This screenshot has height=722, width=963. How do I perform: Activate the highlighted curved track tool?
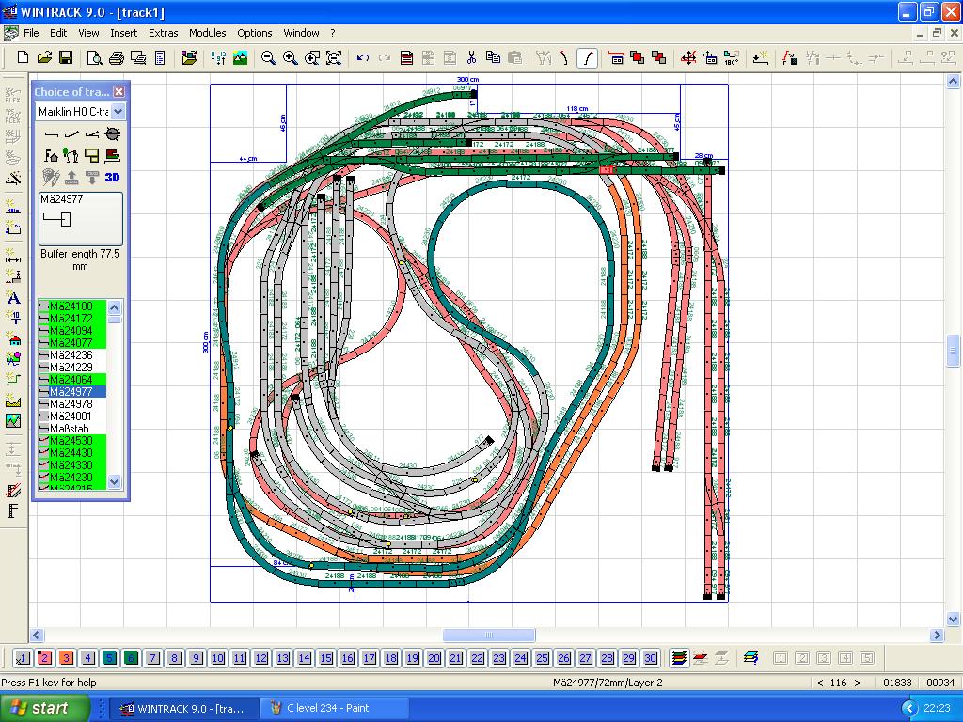[x=588, y=58]
